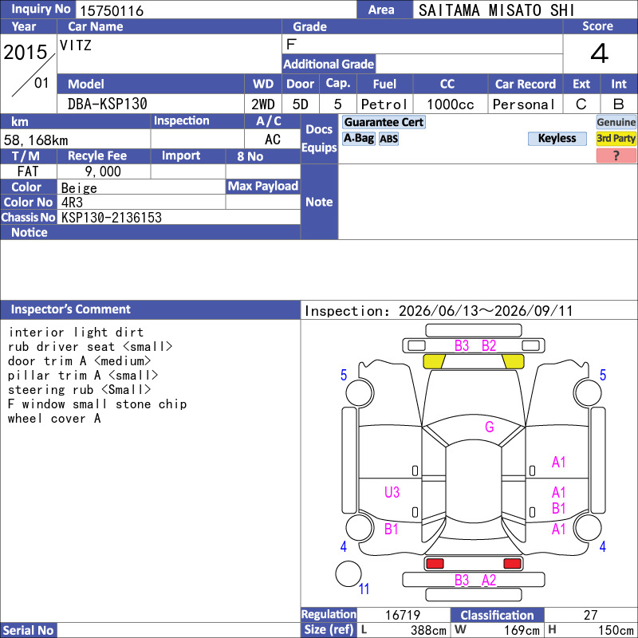Screen dimensions: 638x638
Task: Select the Keyless equipment badge
Action: (x=557, y=138)
